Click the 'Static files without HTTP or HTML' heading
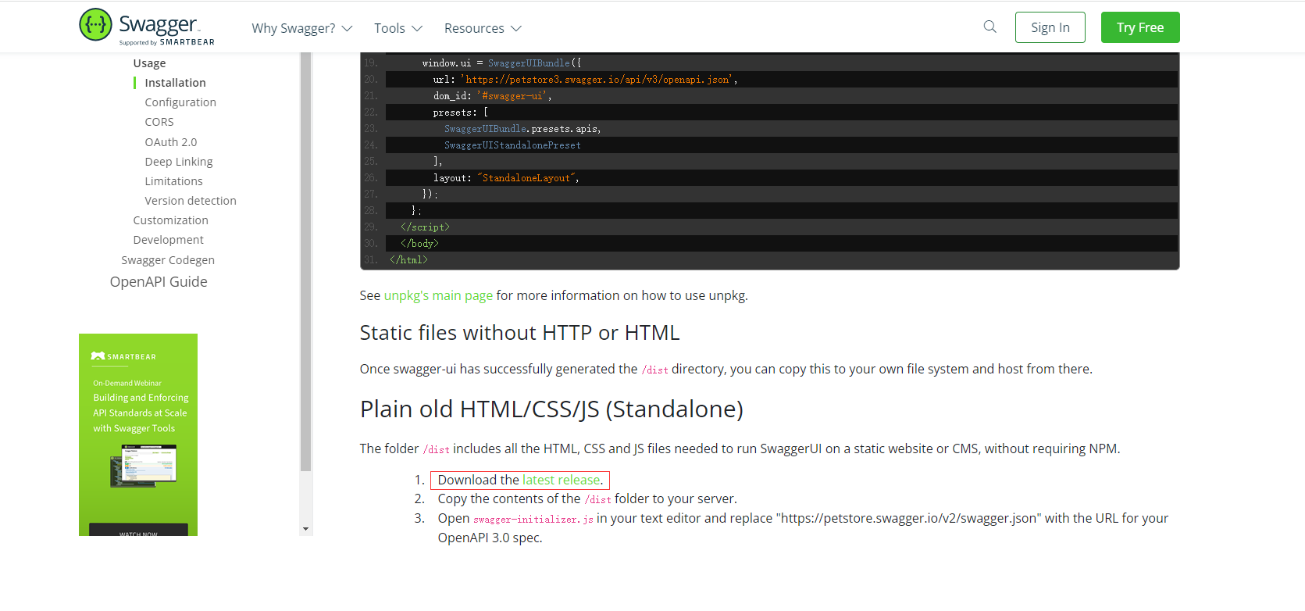Screen dimensions: 1305x611 click(x=519, y=333)
